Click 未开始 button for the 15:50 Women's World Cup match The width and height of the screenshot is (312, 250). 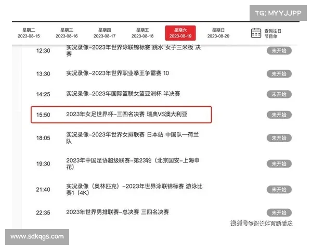pos(279,115)
